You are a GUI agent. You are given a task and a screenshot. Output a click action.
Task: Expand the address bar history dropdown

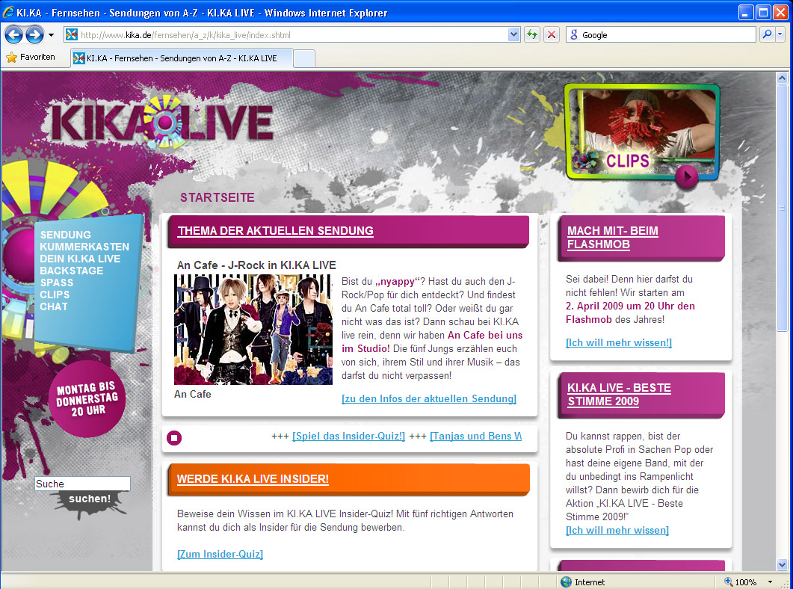[x=513, y=35]
